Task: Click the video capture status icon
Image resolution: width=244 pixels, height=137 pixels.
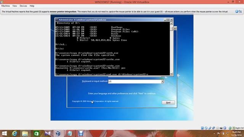Action: 221,128
